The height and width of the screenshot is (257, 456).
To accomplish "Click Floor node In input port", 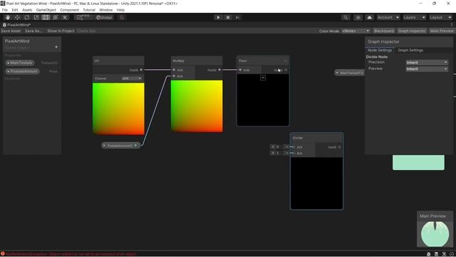I will pos(240,70).
